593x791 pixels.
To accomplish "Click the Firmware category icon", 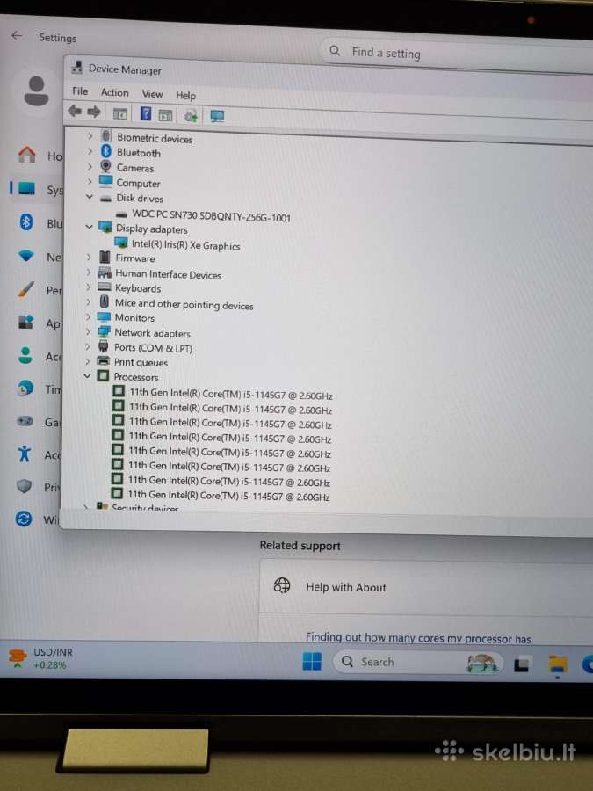I will (x=105, y=258).
